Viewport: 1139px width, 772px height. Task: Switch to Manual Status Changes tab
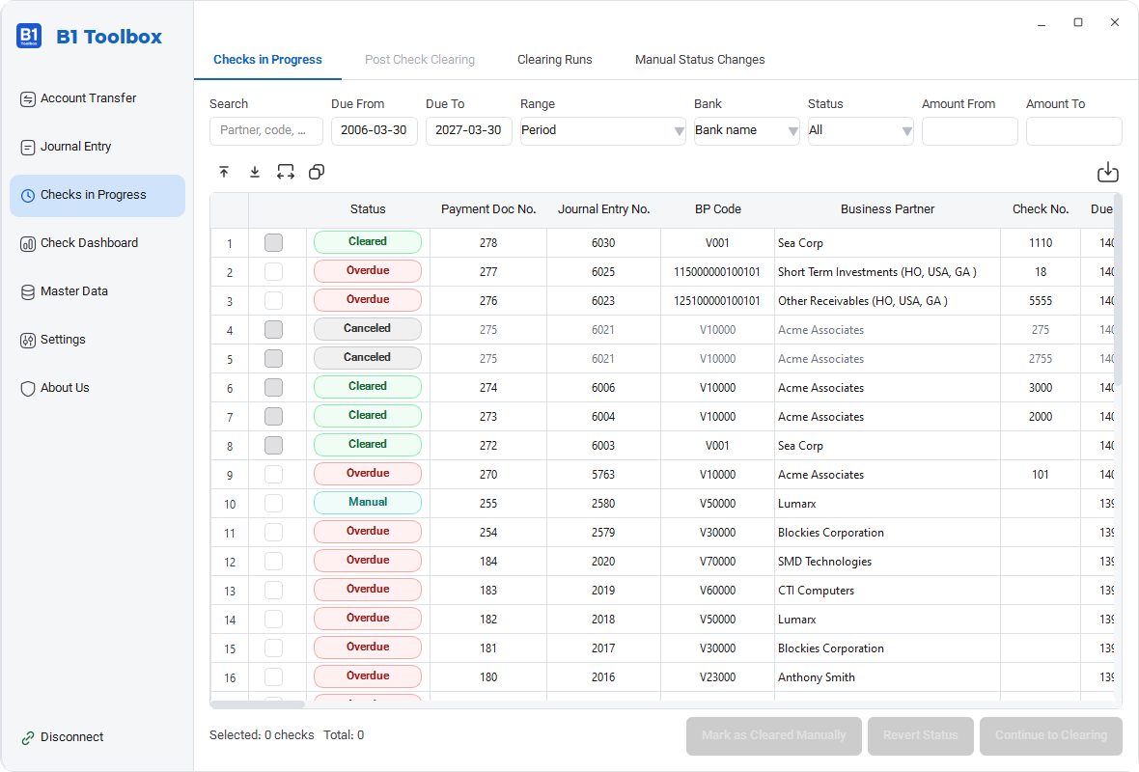coord(700,60)
